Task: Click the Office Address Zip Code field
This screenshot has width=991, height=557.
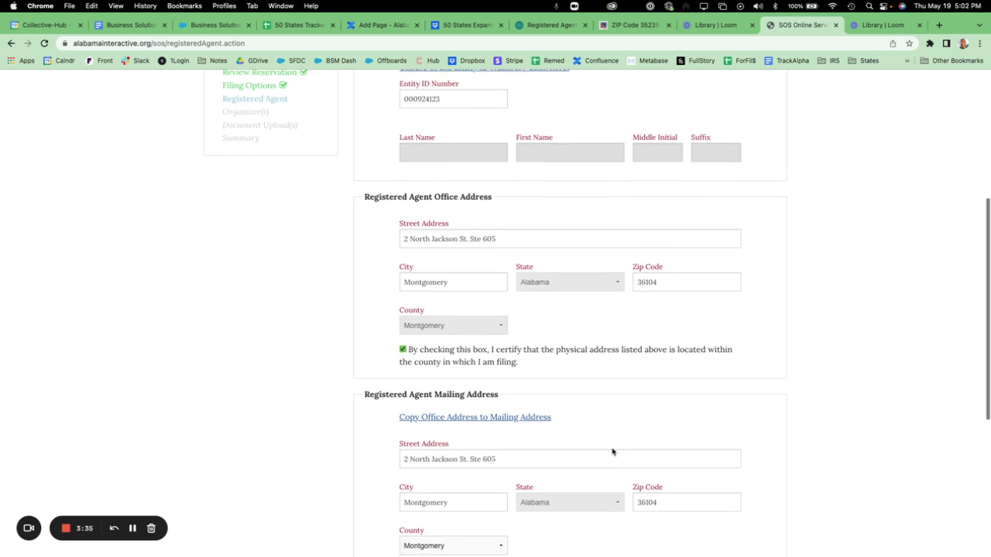Action: 686,282
